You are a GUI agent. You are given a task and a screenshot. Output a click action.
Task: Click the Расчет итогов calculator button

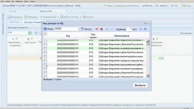(x=69, y=17)
